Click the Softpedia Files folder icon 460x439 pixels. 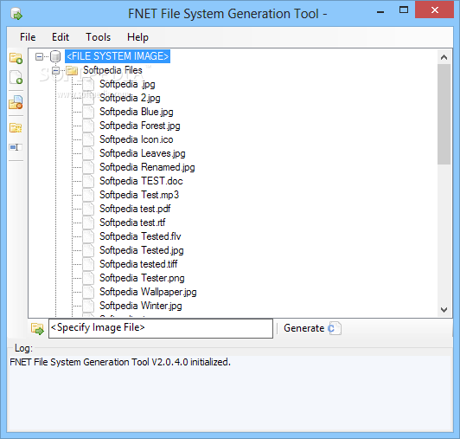(72, 70)
